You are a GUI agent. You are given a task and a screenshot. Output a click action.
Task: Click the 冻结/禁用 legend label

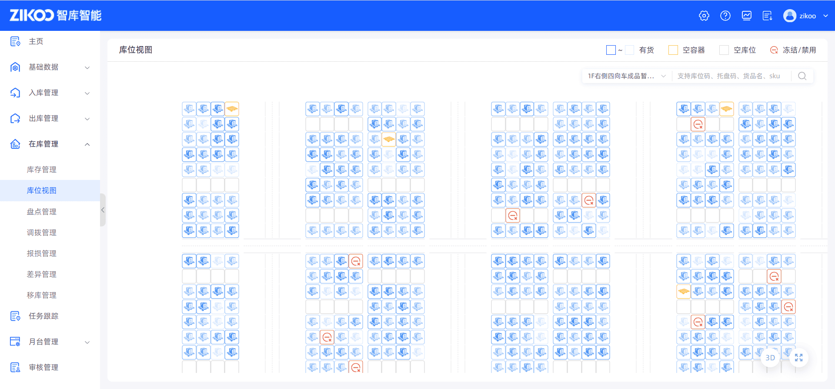click(x=799, y=50)
